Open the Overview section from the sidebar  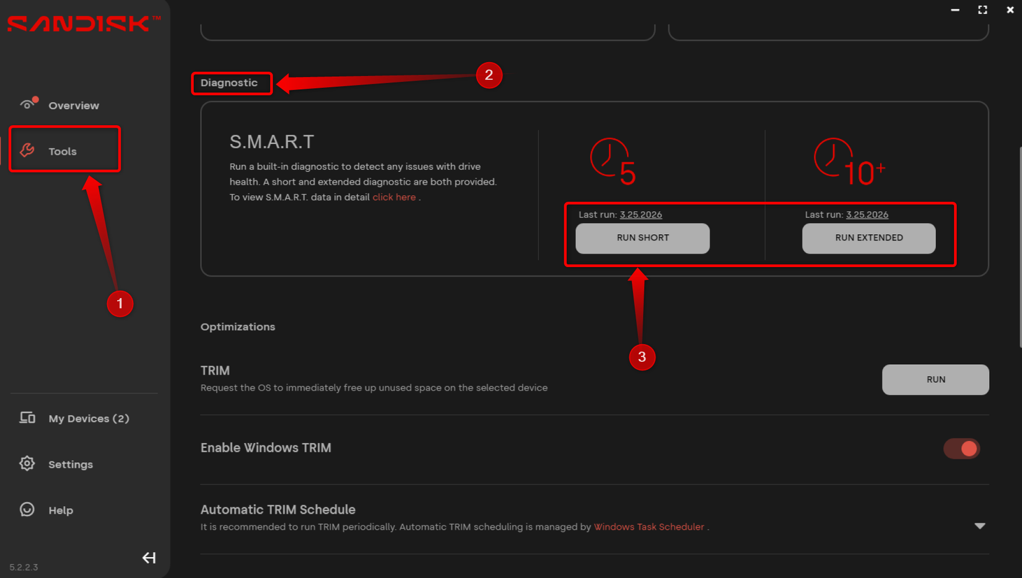coord(73,105)
